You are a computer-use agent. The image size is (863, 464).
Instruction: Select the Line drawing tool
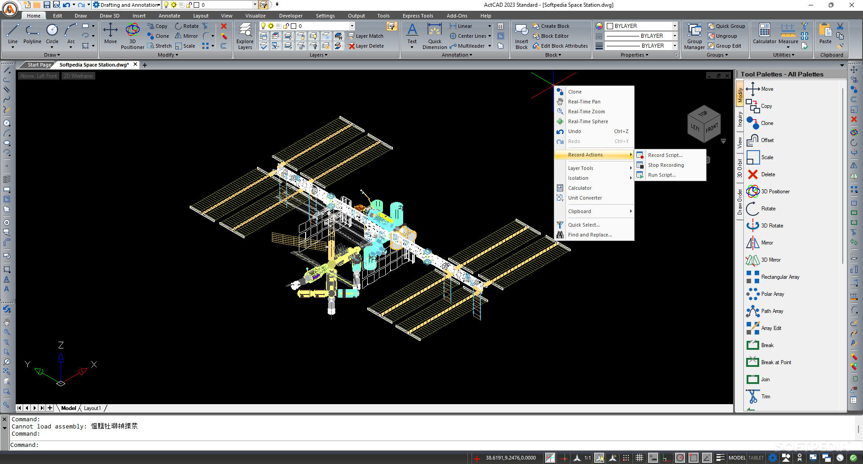(x=13, y=34)
